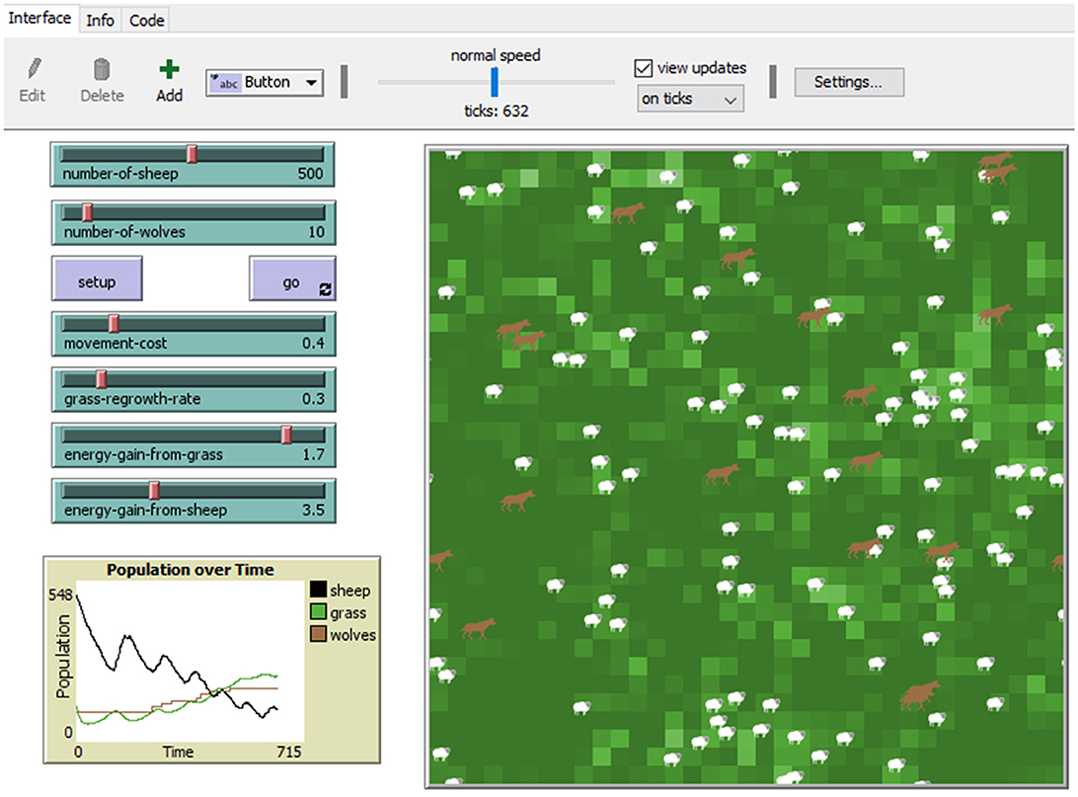Switch to the Info tab
1078x797 pixels.
(100, 20)
